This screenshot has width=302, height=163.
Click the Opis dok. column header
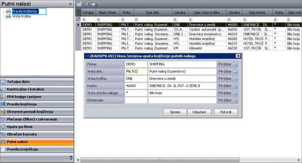coord(153,13)
